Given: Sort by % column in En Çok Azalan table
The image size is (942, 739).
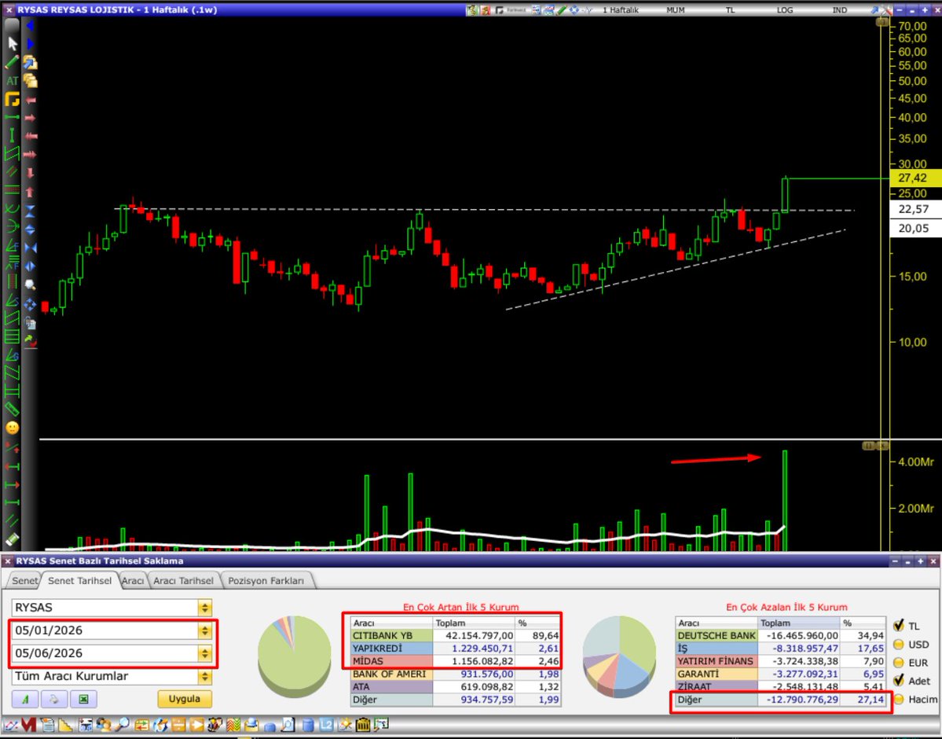Looking at the screenshot, I should pos(863,623).
